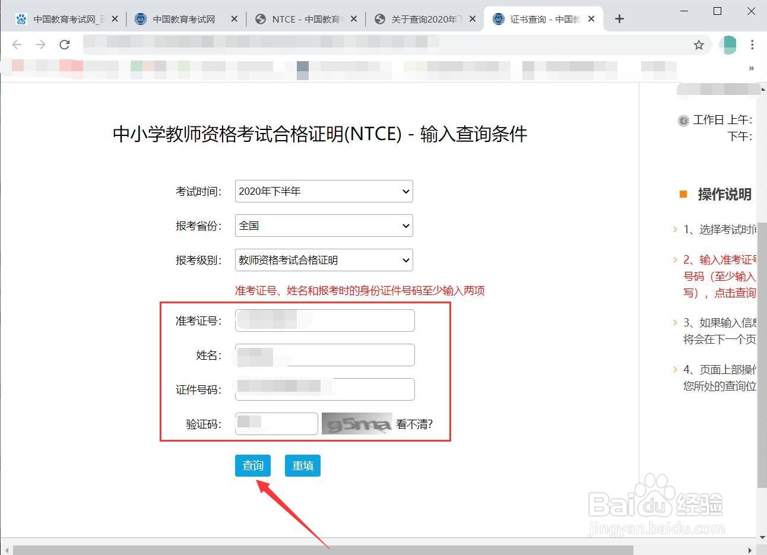Click the 查询 query button

[252, 466]
